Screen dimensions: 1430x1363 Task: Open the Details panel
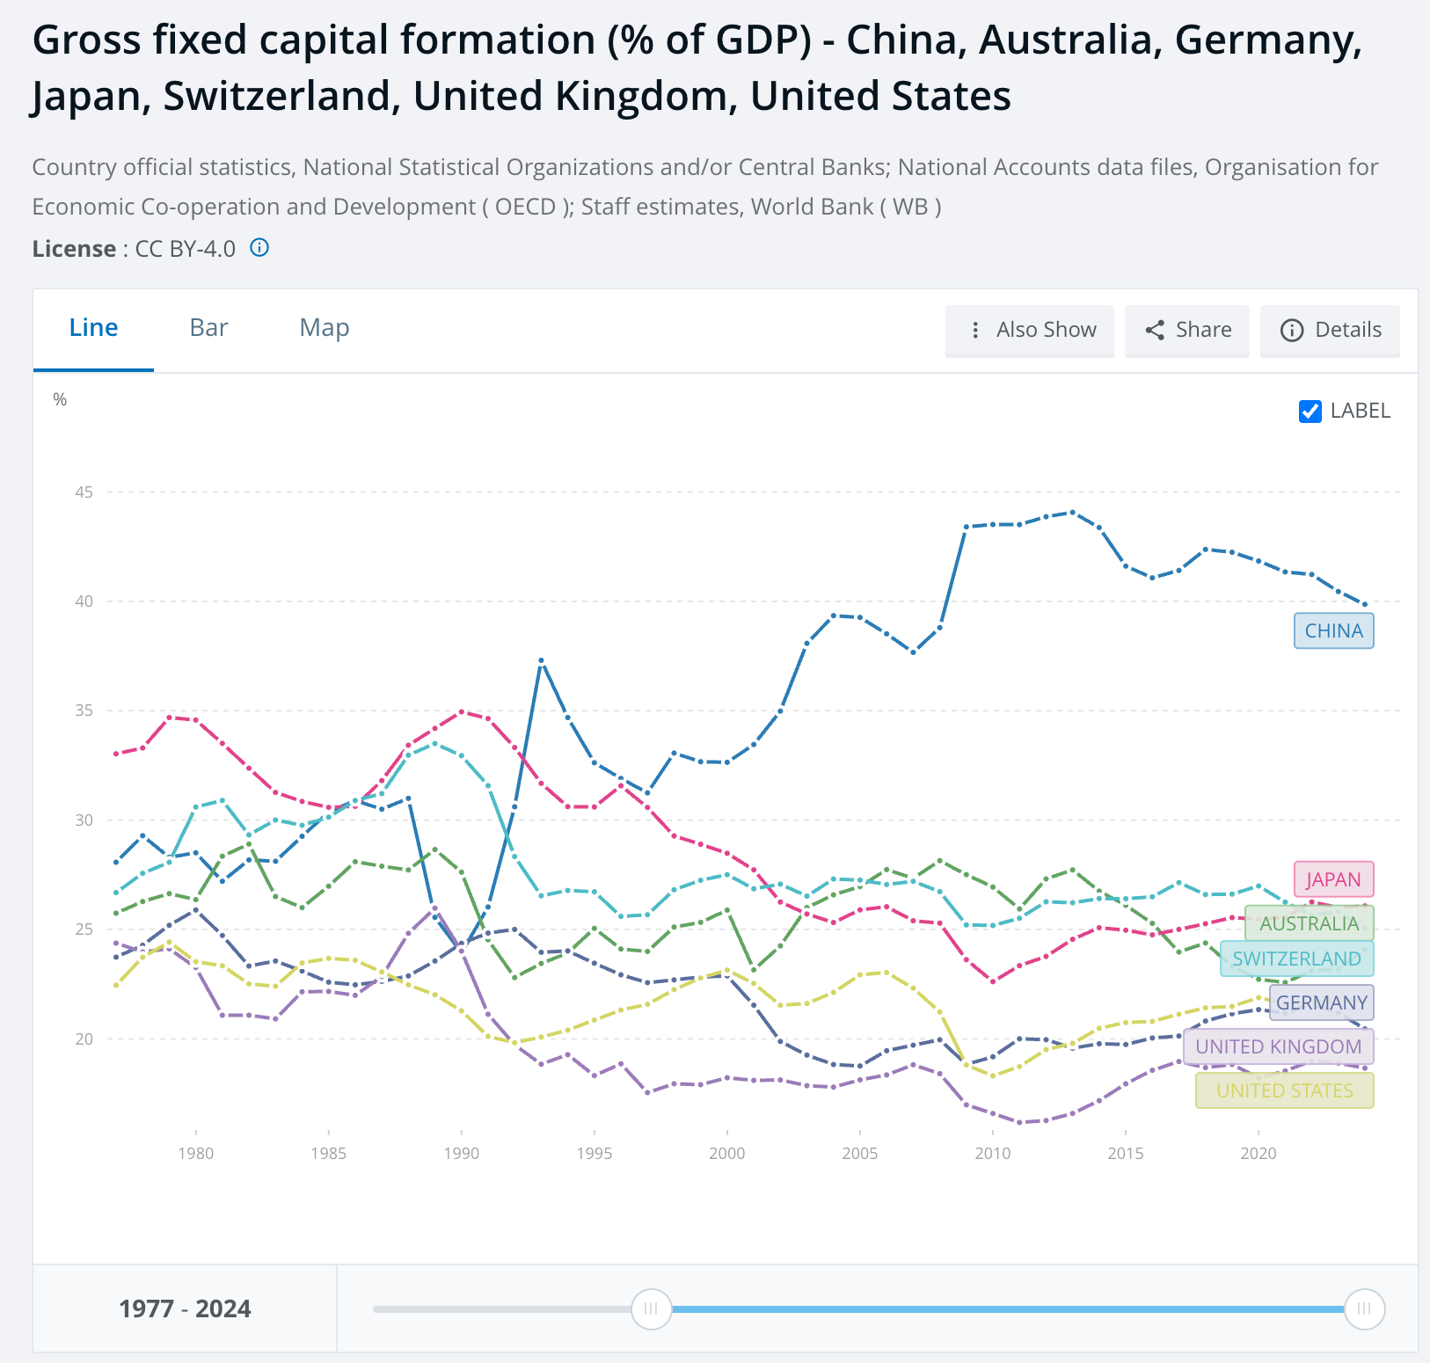1330,330
